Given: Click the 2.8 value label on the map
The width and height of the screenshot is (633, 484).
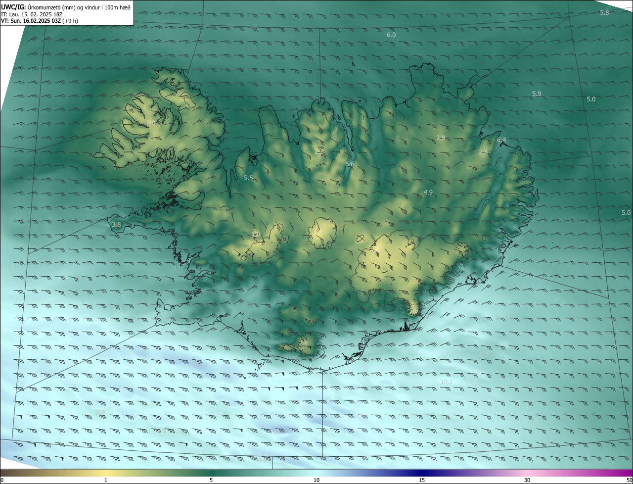Looking at the screenshot, I should (x=303, y=343).
